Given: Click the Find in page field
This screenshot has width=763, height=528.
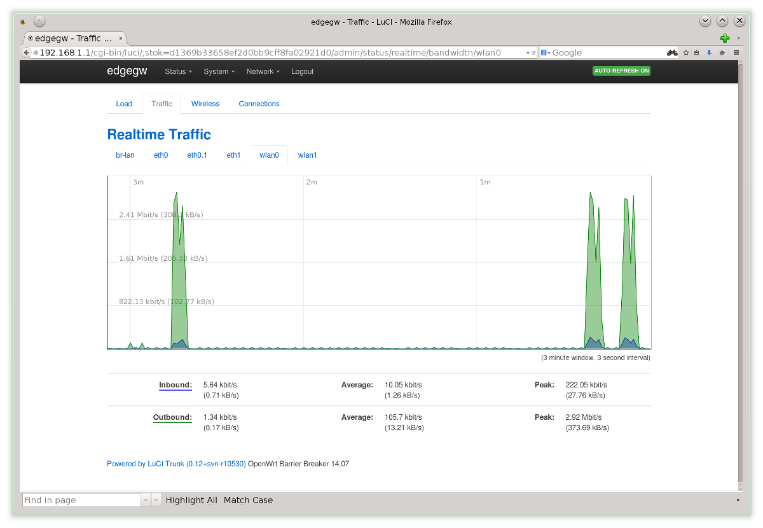Looking at the screenshot, I should [x=81, y=500].
